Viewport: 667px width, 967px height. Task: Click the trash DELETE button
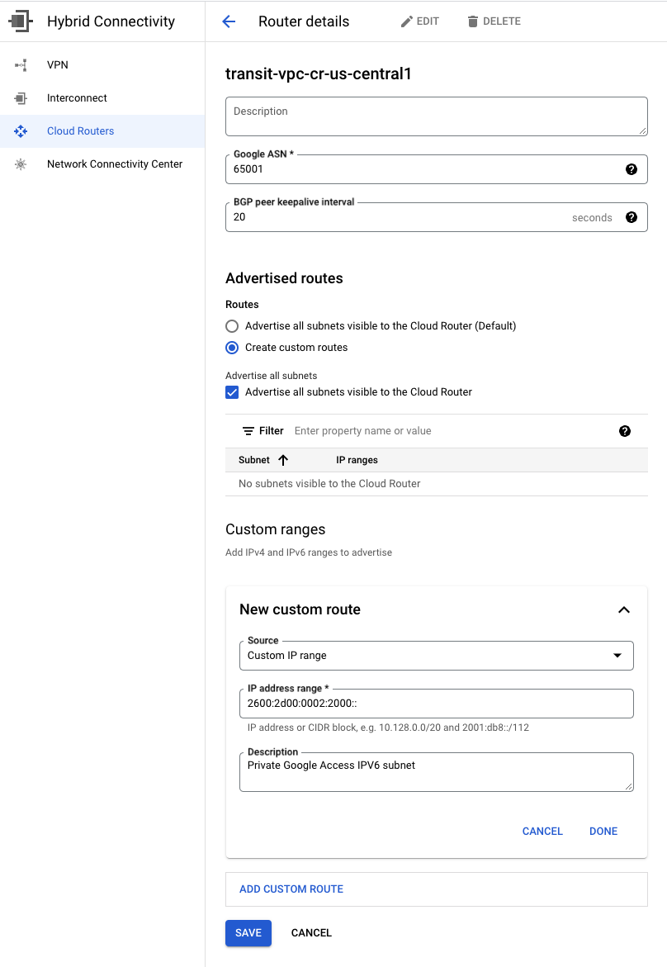pyautogui.click(x=494, y=21)
